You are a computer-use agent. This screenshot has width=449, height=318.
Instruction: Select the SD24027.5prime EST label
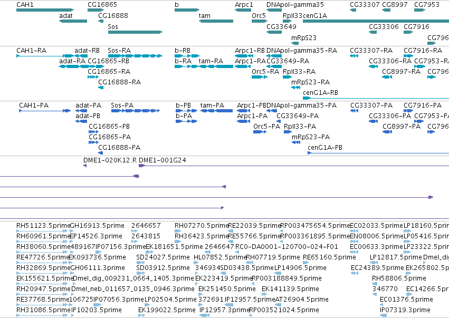pos(163,257)
